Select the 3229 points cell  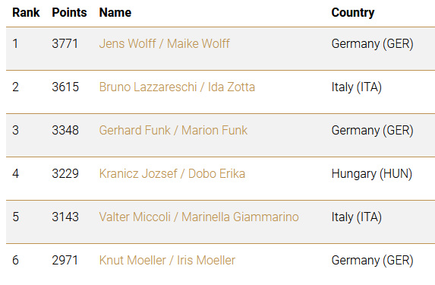click(65, 173)
